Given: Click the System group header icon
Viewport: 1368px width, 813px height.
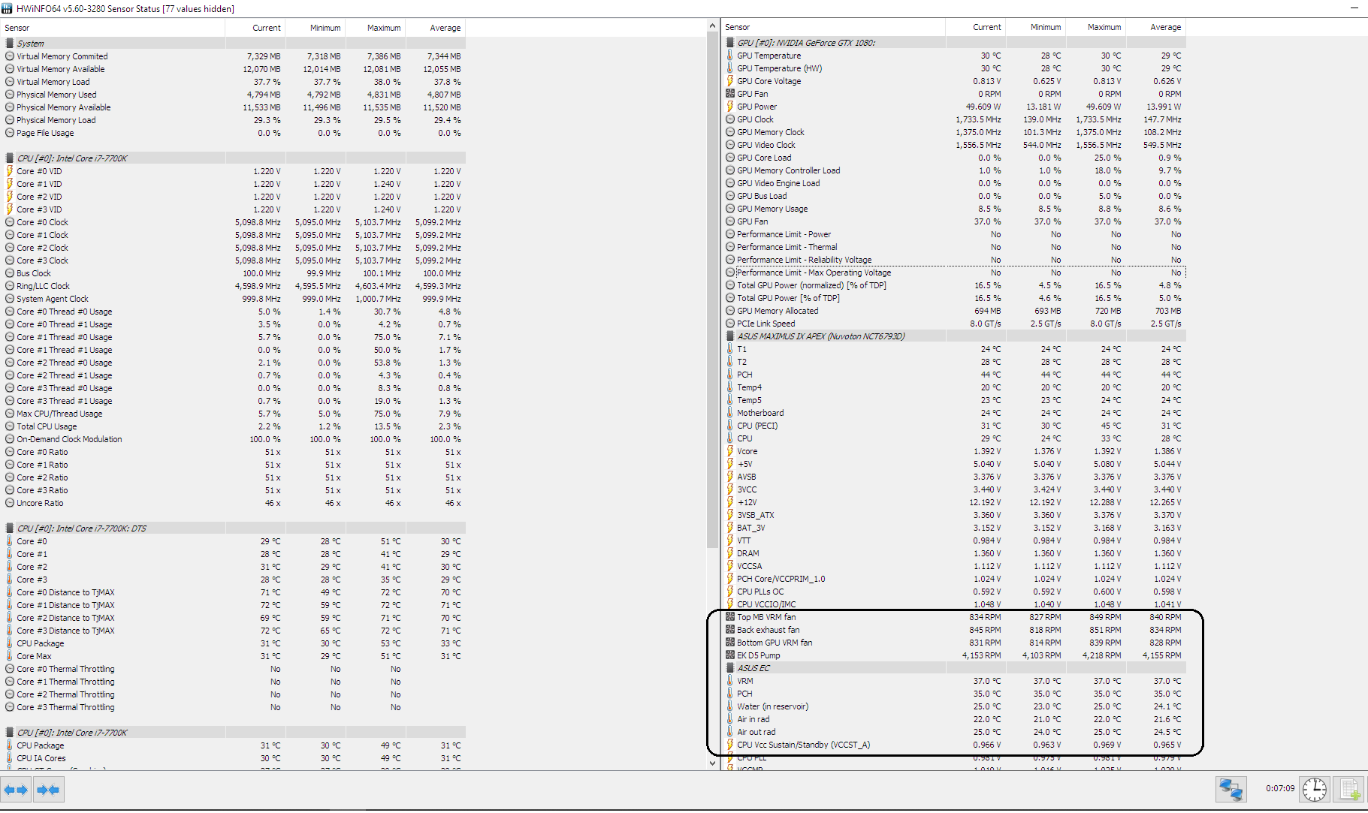Looking at the screenshot, I should tap(10, 44).
